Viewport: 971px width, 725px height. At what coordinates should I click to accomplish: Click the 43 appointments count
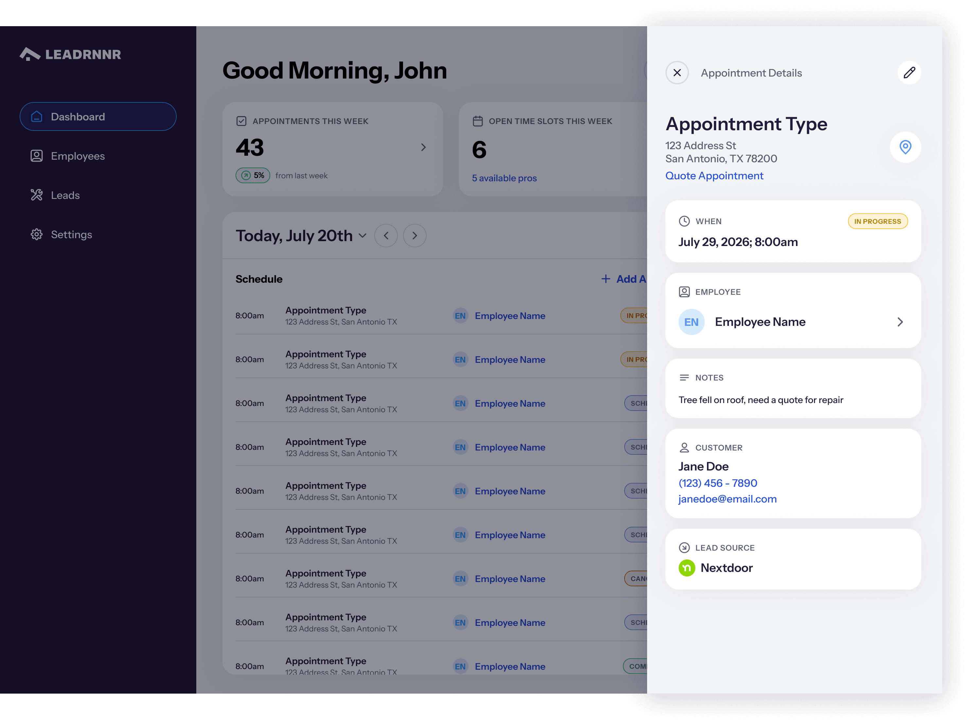click(250, 148)
